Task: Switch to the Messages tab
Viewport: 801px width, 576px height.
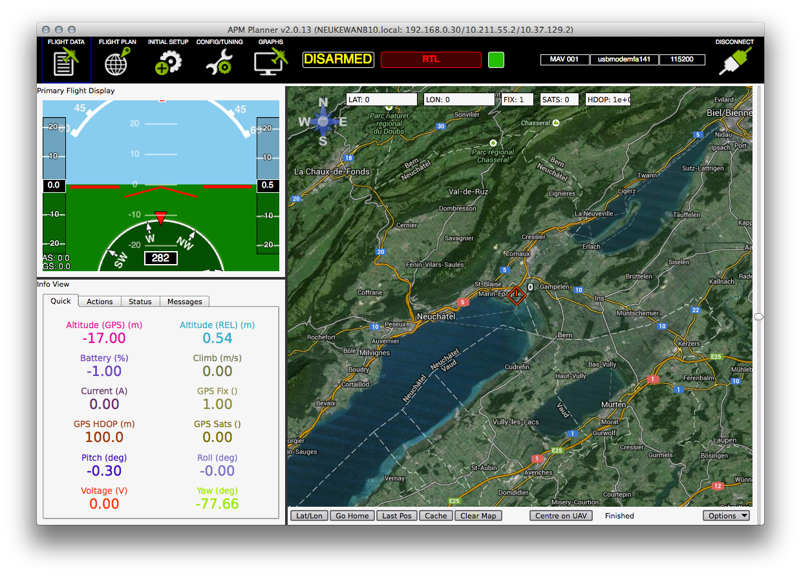Action: click(184, 302)
